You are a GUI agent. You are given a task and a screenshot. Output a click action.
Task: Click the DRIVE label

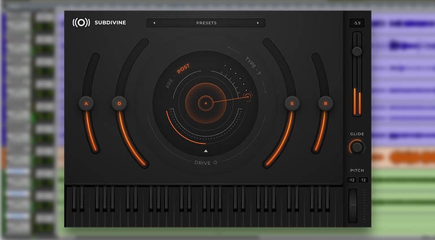click(x=202, y=163)
